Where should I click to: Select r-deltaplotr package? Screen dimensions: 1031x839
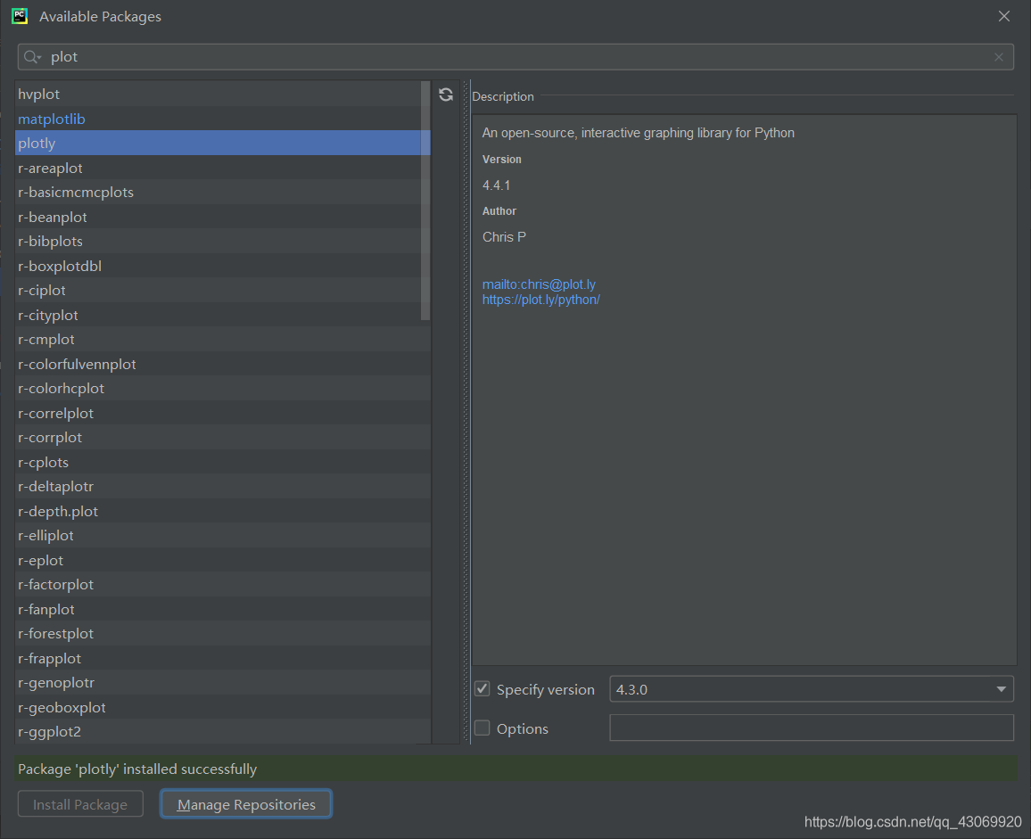(222, 487)
